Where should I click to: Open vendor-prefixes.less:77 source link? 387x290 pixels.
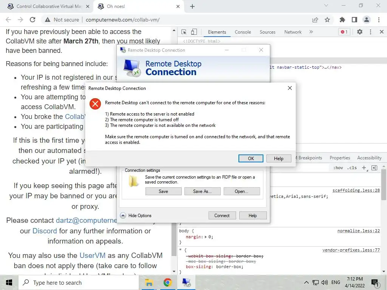(x=351, y=250)
